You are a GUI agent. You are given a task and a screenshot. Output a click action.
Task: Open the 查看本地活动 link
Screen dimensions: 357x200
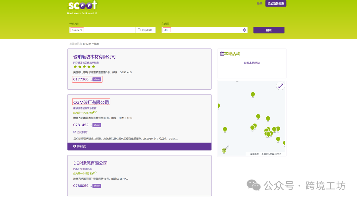click(252, 63)
